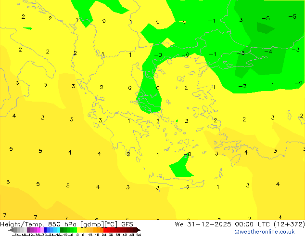Image resolution: width=305 pixels, height=236 pixels.
Task: Click the dark purple swatch in legend
Action: coord(28,230)
